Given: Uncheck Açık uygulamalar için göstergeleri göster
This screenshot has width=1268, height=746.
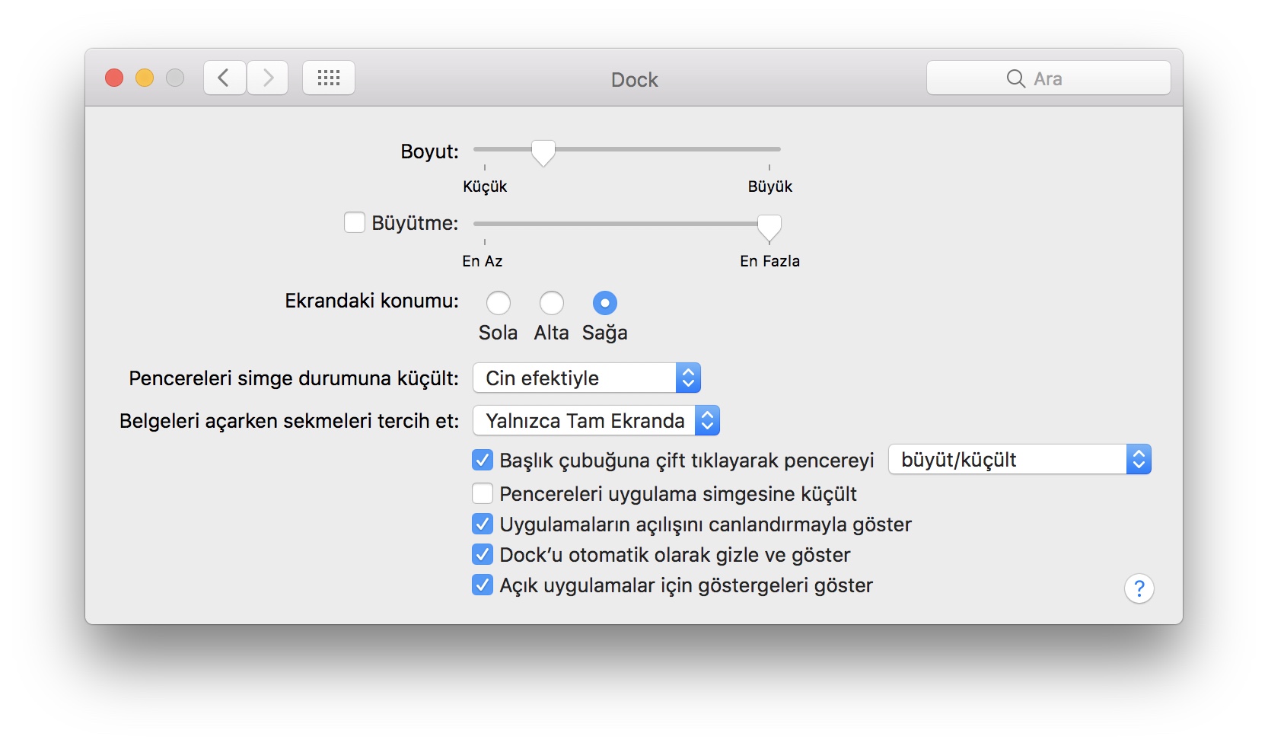Looking at the screenshot, I should pos(483,585).
